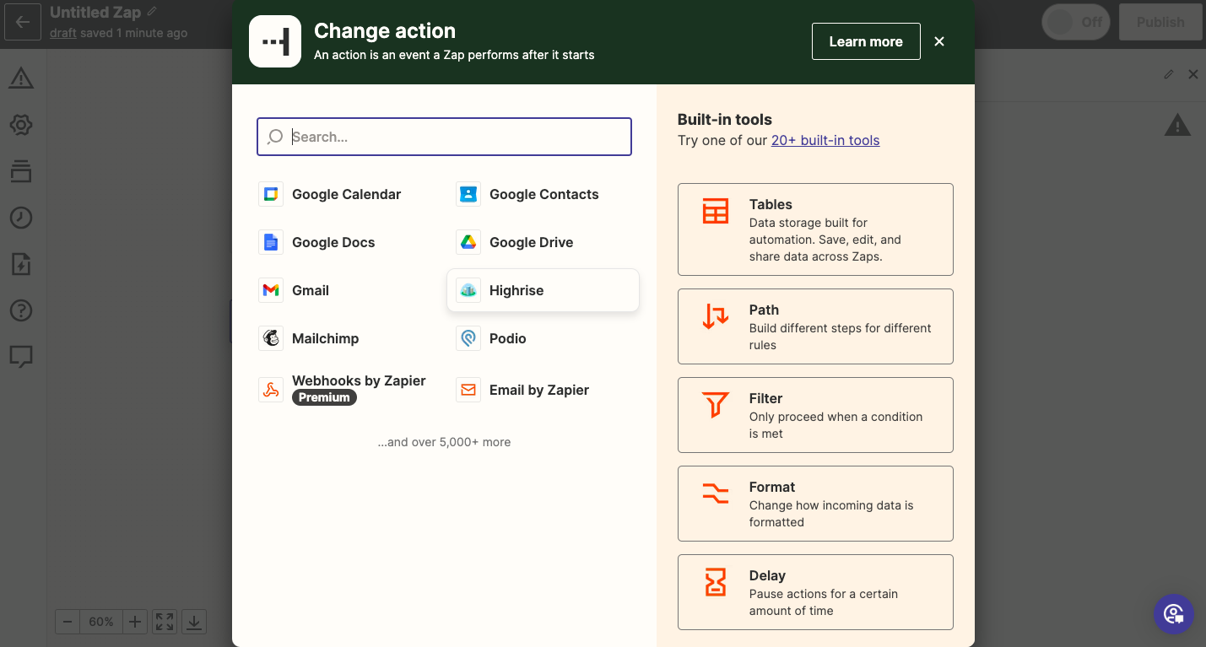Close the Change action dialog
Viewport: 1206px width, 647px height.
[x=939, y=41]
